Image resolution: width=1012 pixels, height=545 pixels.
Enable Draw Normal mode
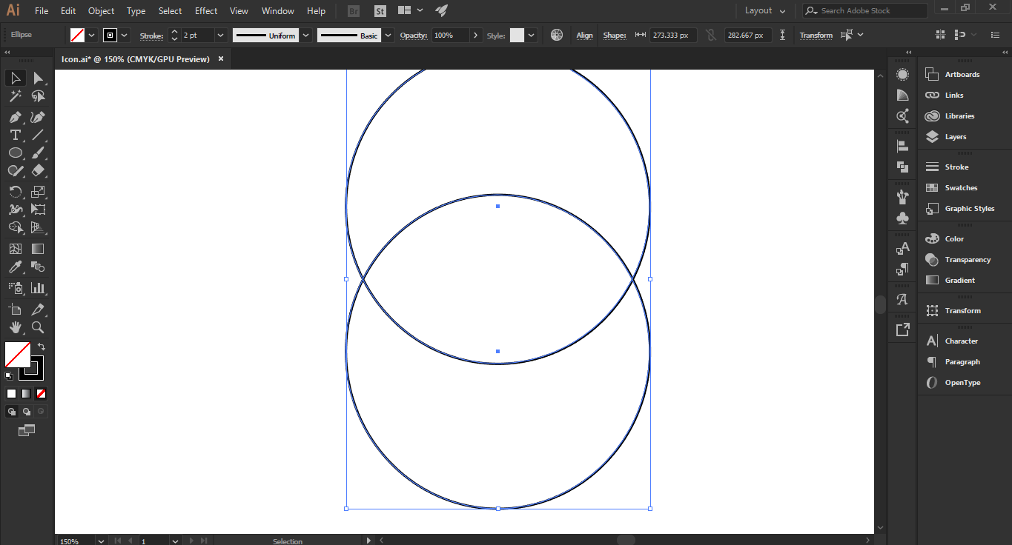point(12,411)
